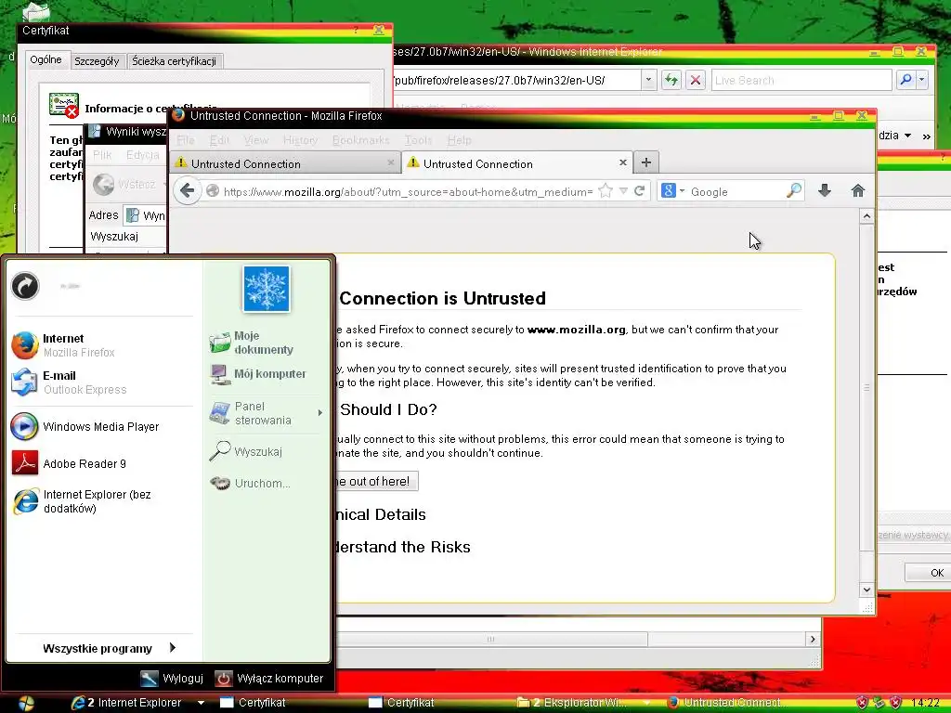This screenshot has width=951, height=713.
Task: Open Firefox Help menu
Action: tap(459, 140)
